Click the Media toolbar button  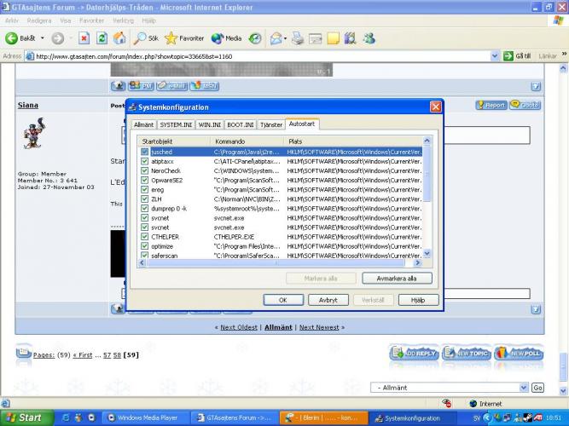pos(226,38)
